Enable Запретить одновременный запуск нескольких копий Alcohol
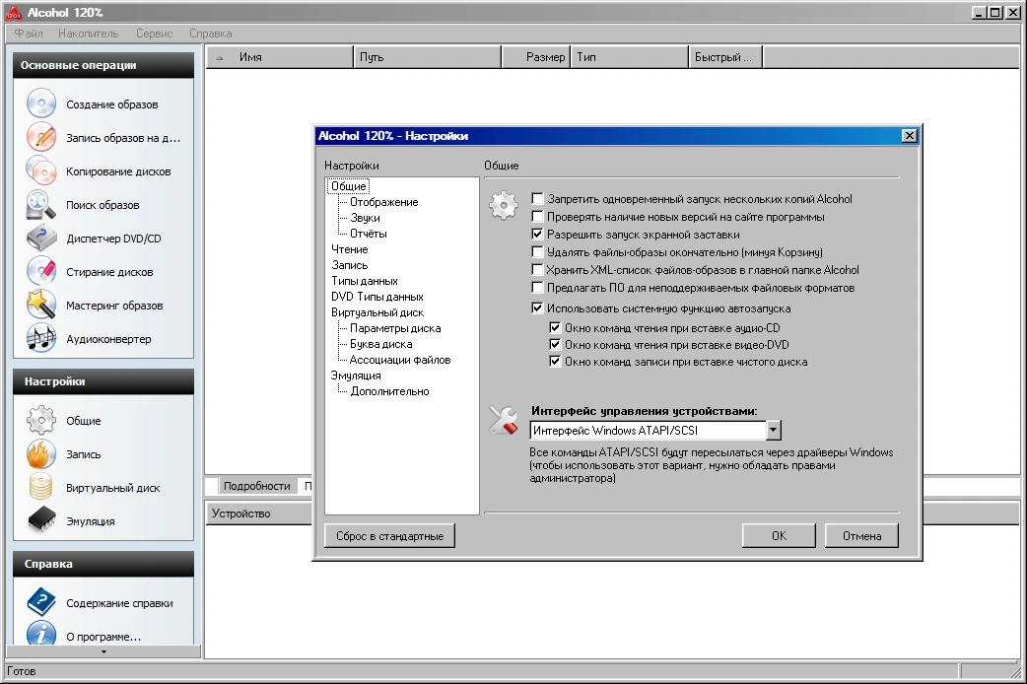The image size is (1027, 684). (537, 198)
